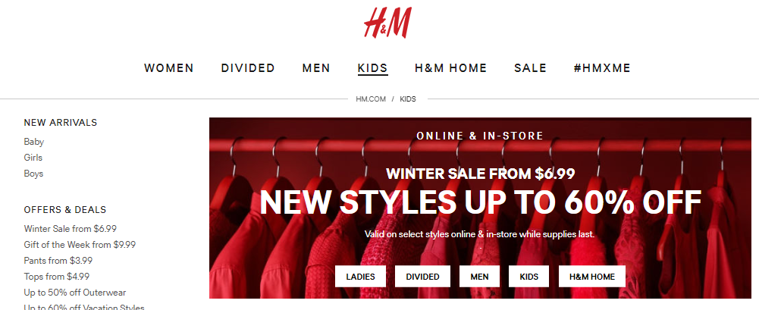
Task: Select MEN in the top navigation
Action: 316,68
